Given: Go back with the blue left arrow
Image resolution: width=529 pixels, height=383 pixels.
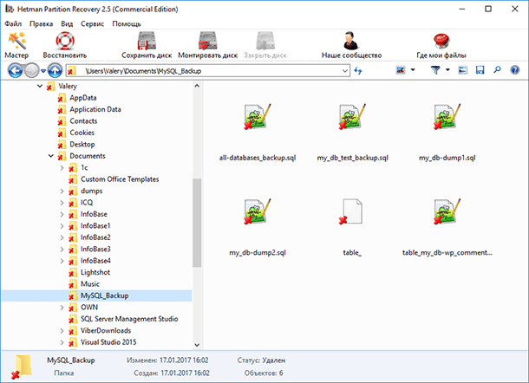Looking at the screenshot, I should (16, 71).
